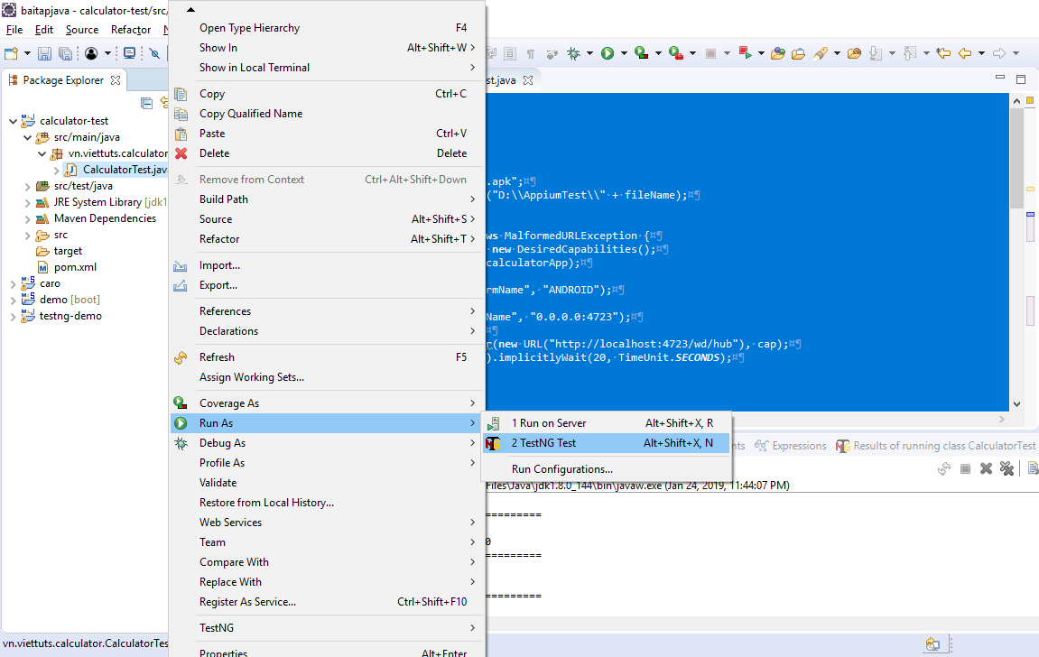Click the Terminate square icon in console
The image size is (1039, 657).
click(x=966, y=469)
